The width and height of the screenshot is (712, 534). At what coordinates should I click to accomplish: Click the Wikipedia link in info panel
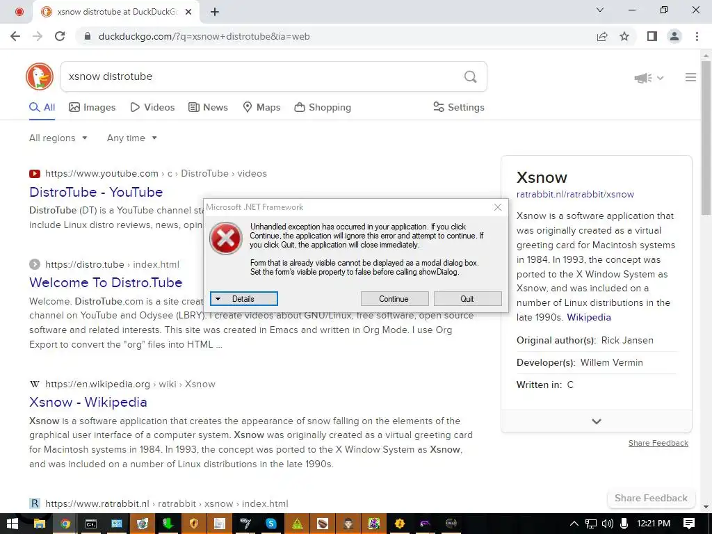click(589, 317)
